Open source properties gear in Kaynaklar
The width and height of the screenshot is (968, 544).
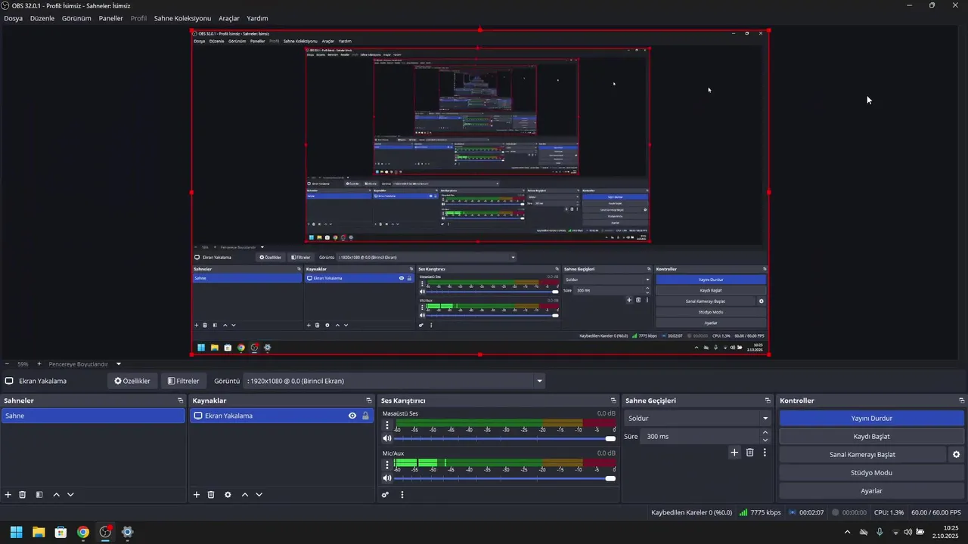click(x=228, y=495)
